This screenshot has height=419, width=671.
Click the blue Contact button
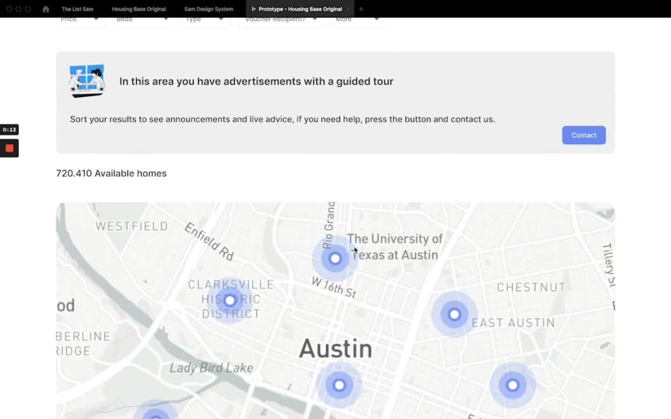(x=584, y=135)
